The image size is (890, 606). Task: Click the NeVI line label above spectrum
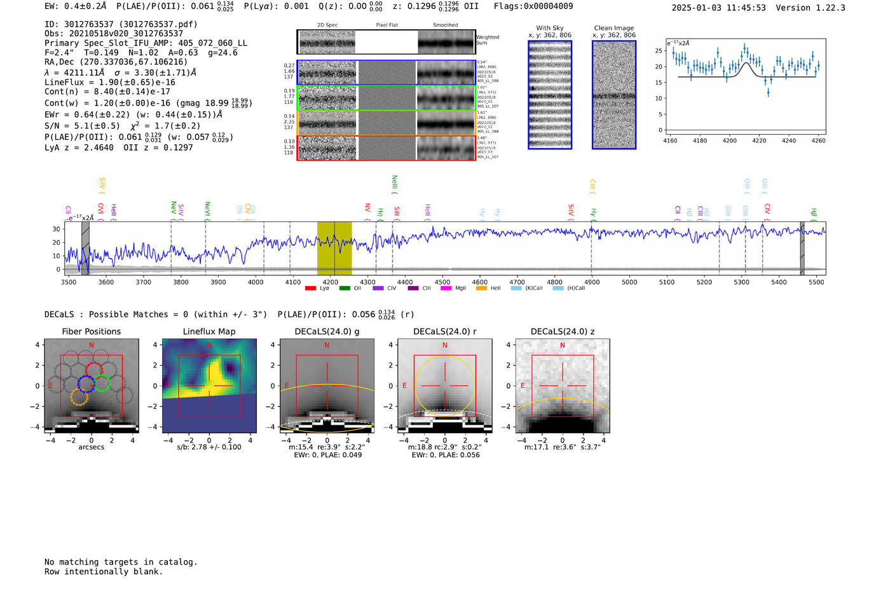(207, 211)
